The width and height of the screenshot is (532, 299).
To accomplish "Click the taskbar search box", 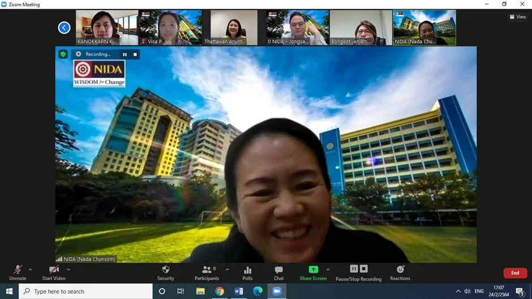I will pyautogui.click(x=85, y=291).
